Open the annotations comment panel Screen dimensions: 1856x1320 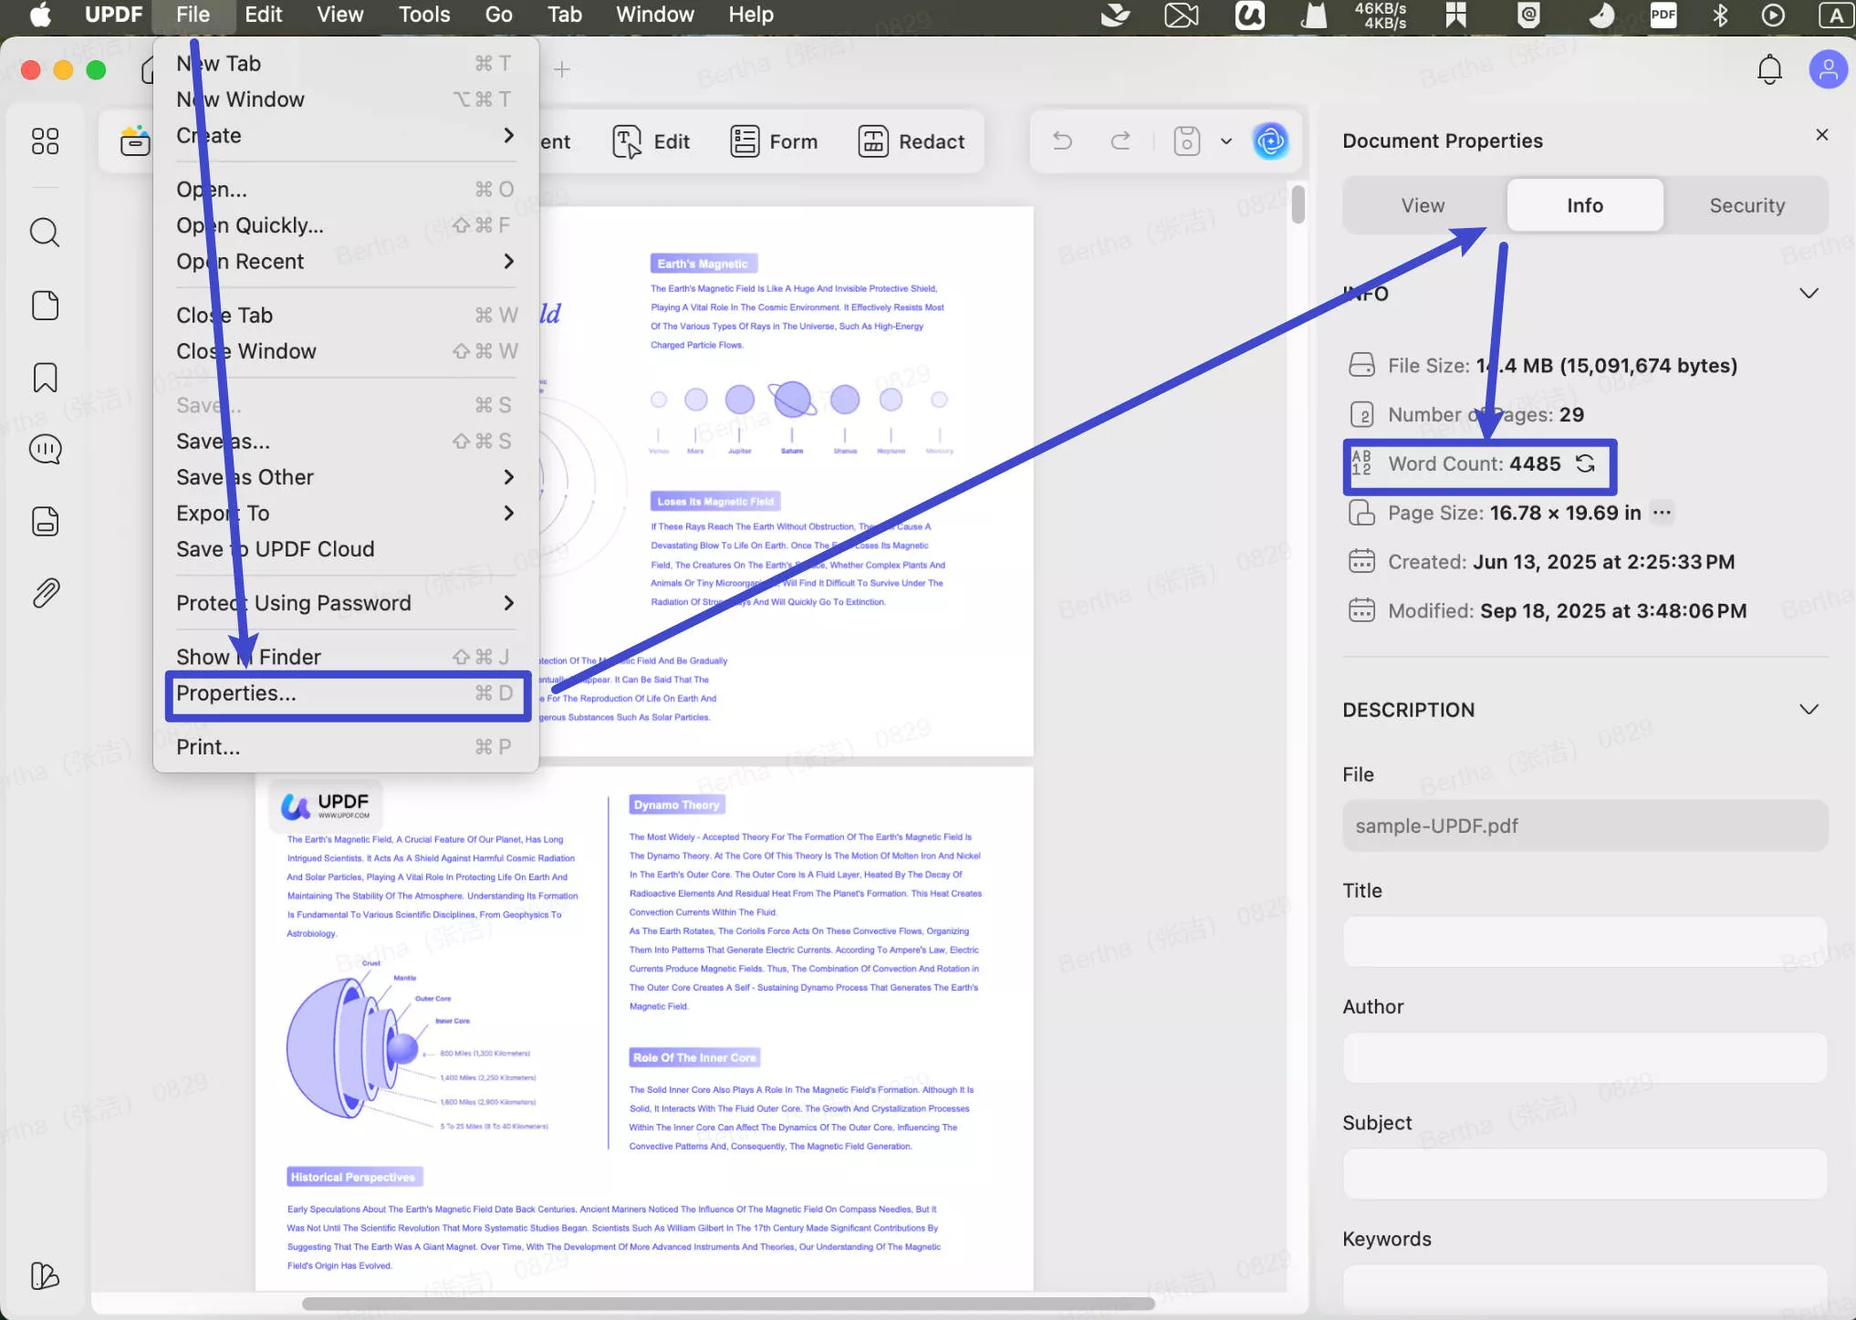(x=45, y=449)
